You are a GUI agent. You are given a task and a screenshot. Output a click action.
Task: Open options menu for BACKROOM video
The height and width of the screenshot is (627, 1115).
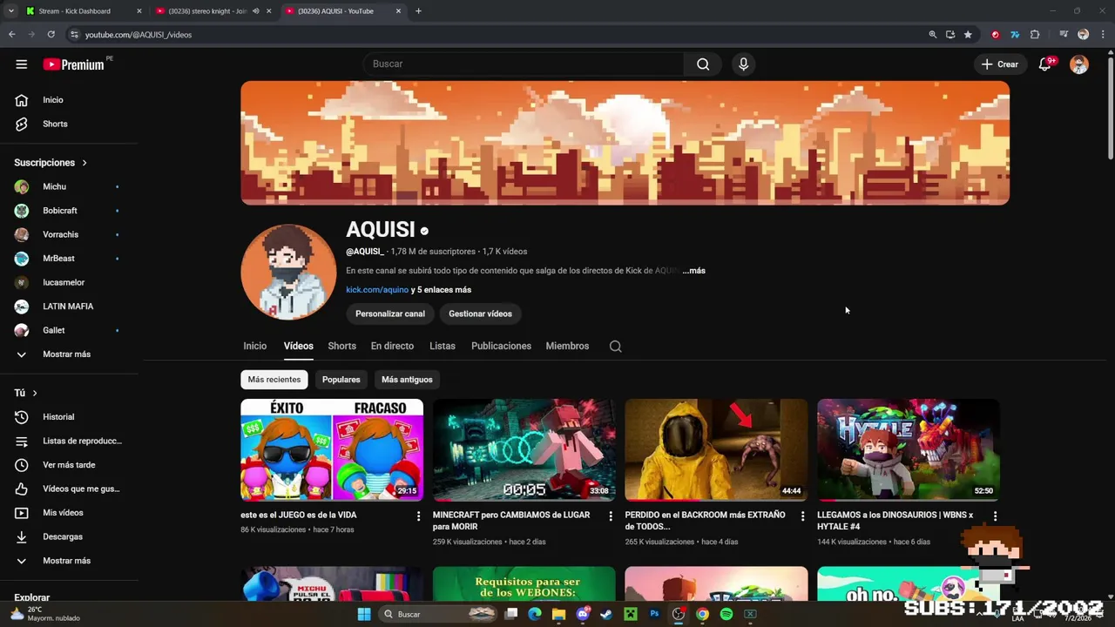[x=802, y=516]
